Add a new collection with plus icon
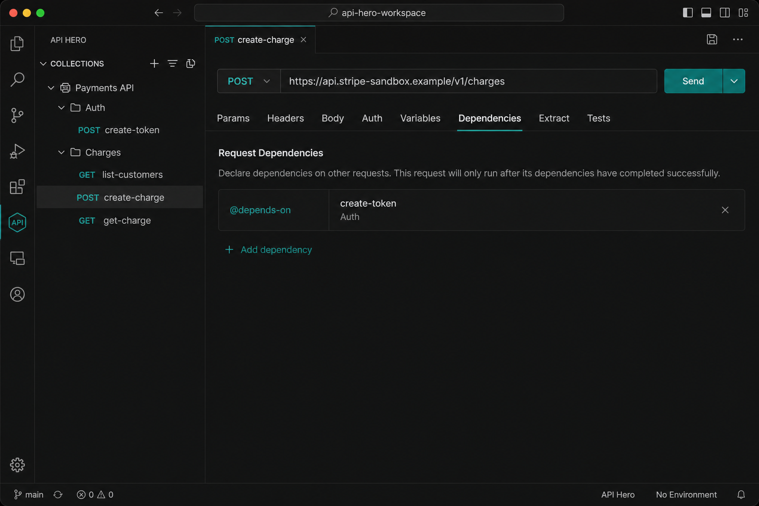Screen dimensions: 759x506 (x=154, y=63)
